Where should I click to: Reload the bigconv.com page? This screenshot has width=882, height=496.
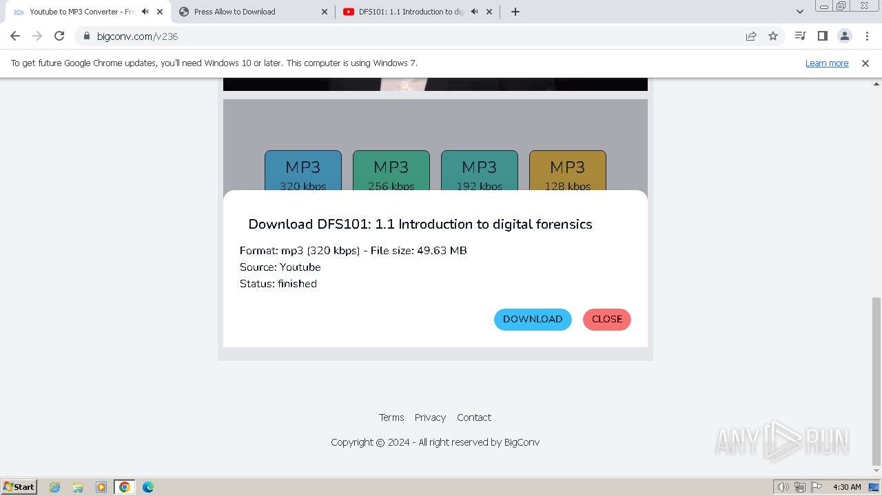coord(59,36)
